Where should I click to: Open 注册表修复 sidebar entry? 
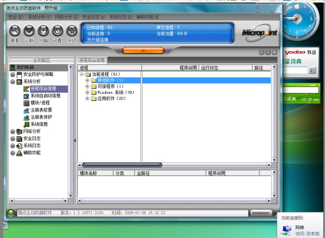pos(41,110)
